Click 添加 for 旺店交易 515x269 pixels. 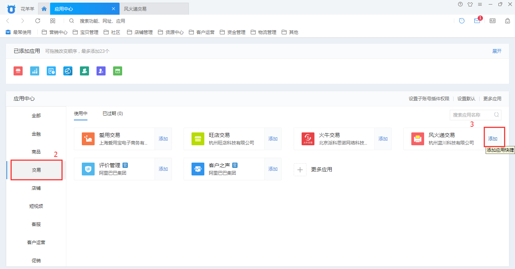(x=273, y=139)
